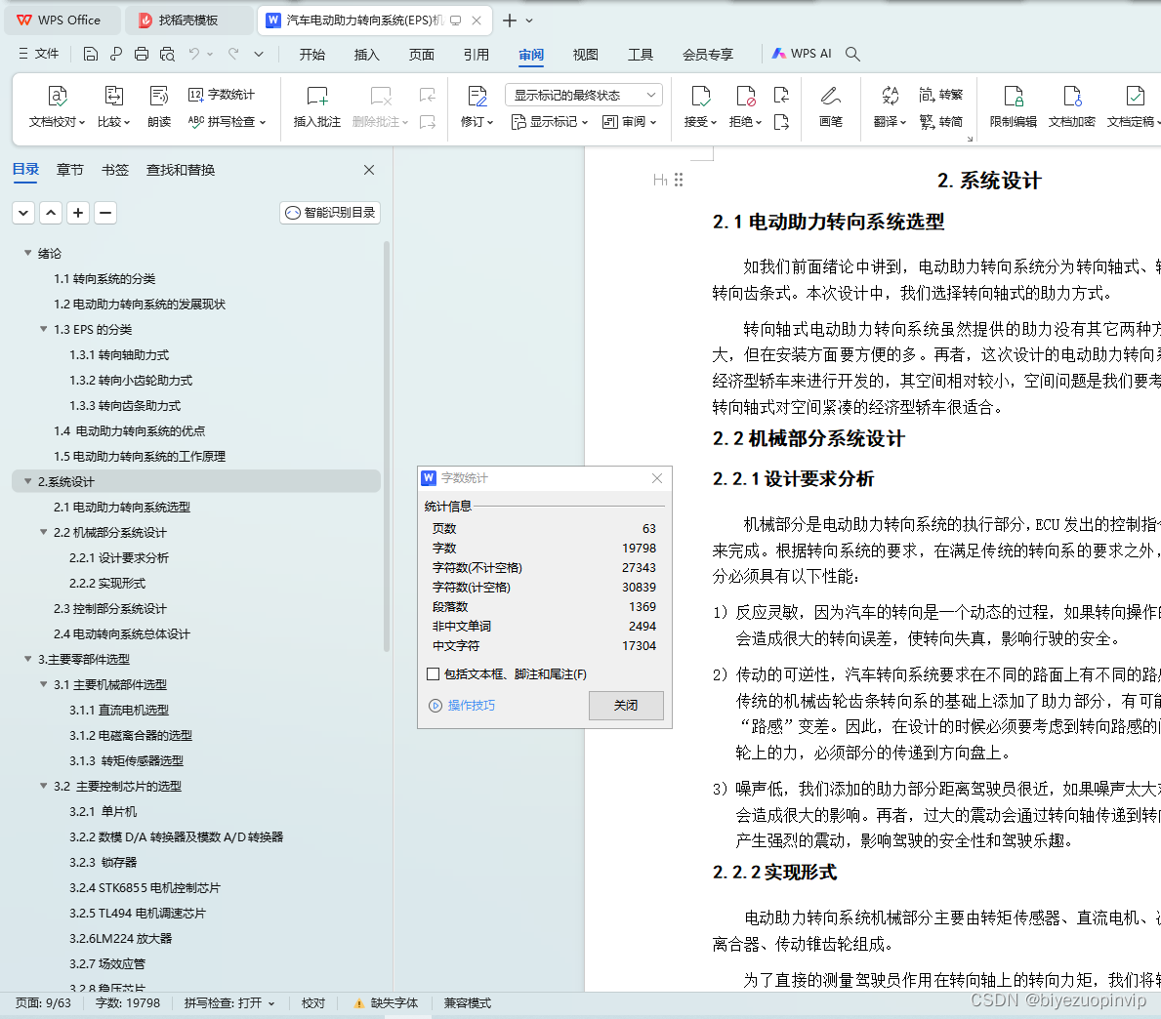The image size is (1161, 1019).
Task: Click the print preview icon
Action: [167, 54]
